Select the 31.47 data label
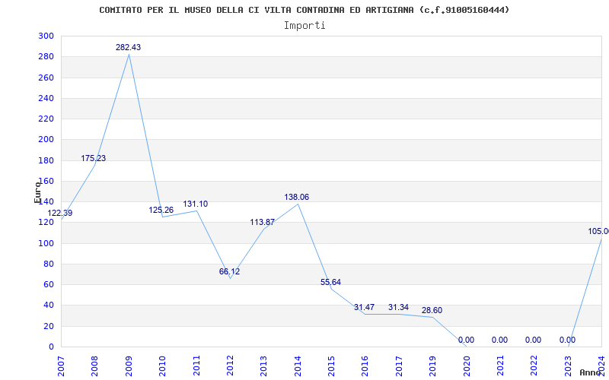This screenshot has height=380, width=609. click(x=365, y=308)
